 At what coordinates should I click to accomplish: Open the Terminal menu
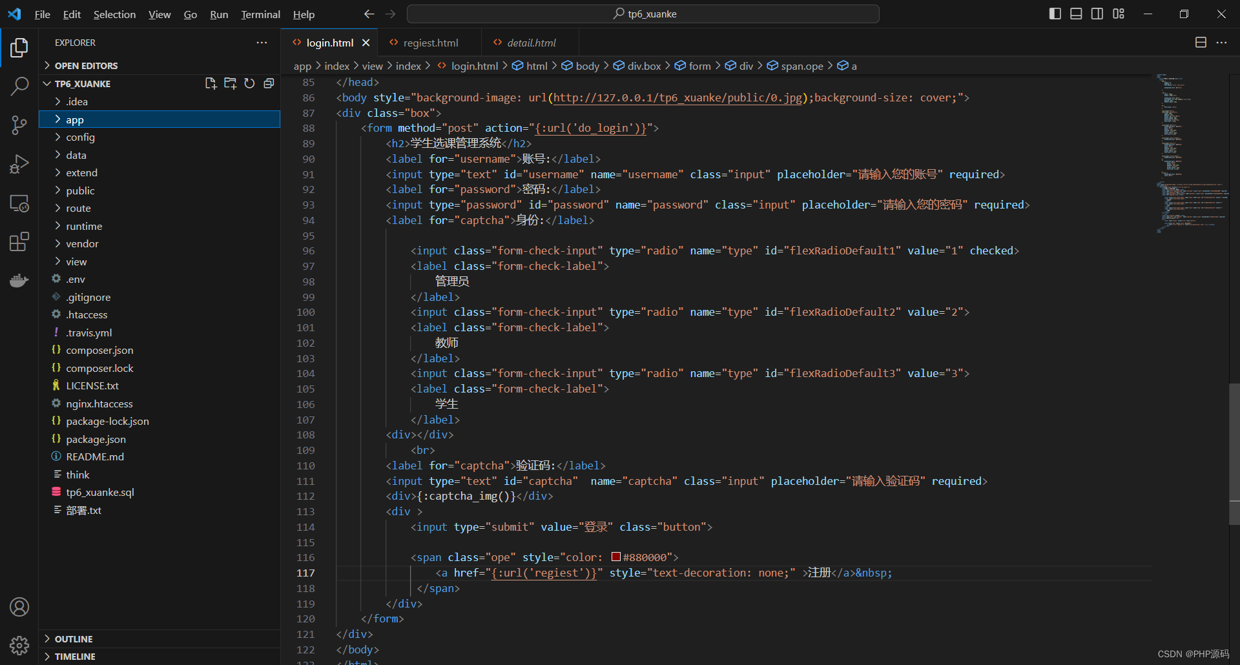[260, 14]
